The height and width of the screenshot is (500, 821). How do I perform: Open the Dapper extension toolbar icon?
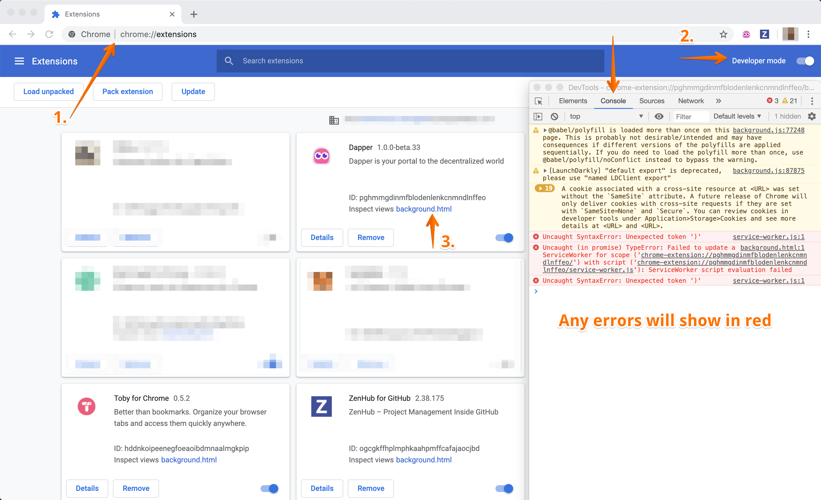coord(746,34)
